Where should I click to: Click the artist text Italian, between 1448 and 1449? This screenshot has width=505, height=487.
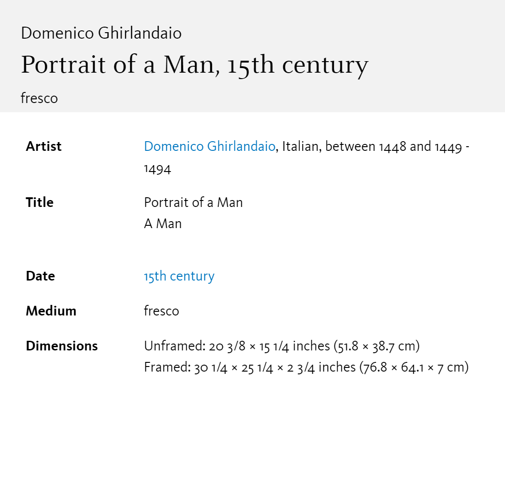(372, 147)
